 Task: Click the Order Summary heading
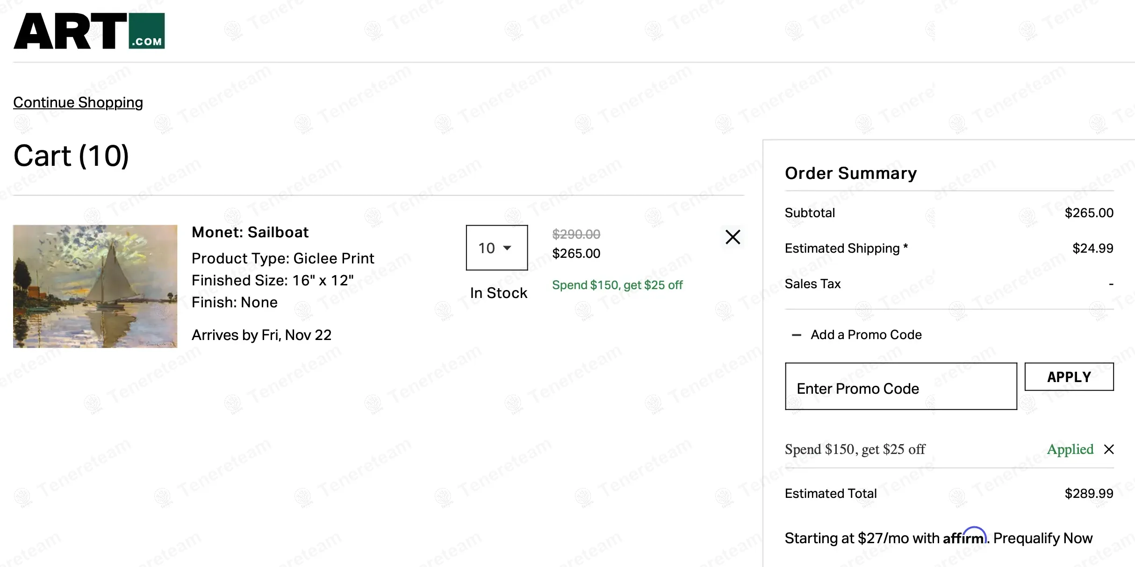[851, 173]
